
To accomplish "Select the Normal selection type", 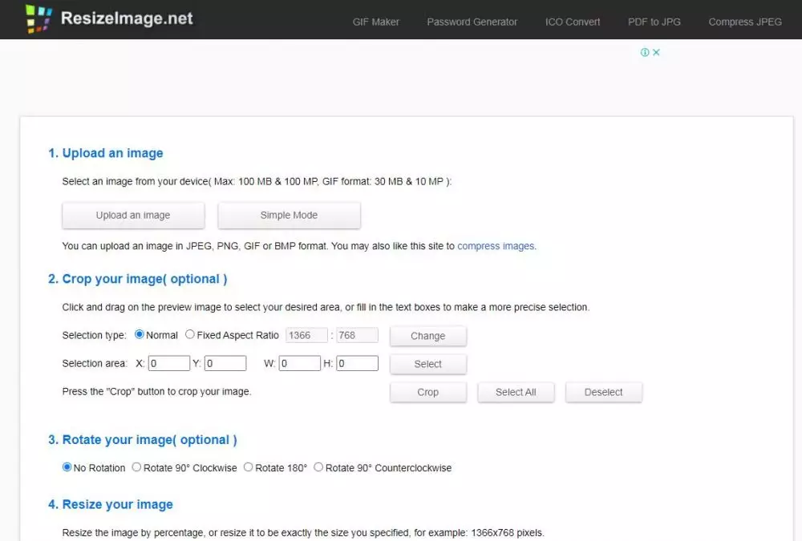I will [140, 335].
